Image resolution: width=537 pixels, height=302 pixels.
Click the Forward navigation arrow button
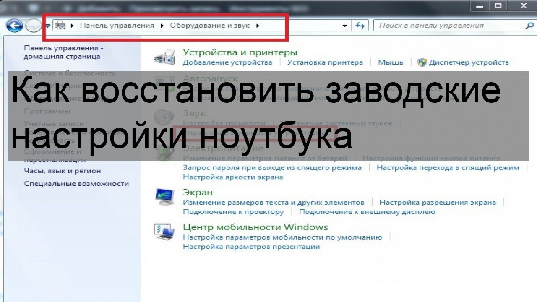tap(33, 26)
